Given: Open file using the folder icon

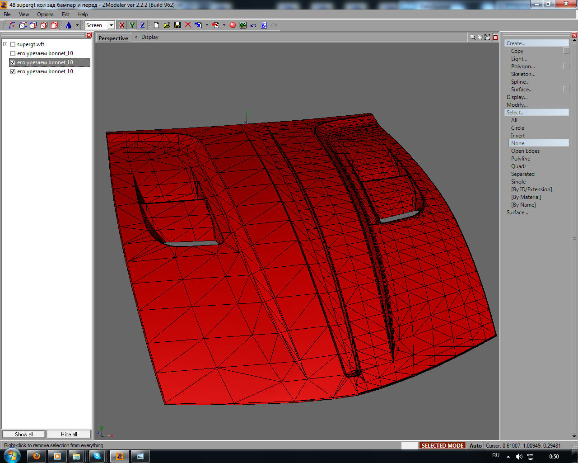Looking at the screenshot, I should 167,25.
